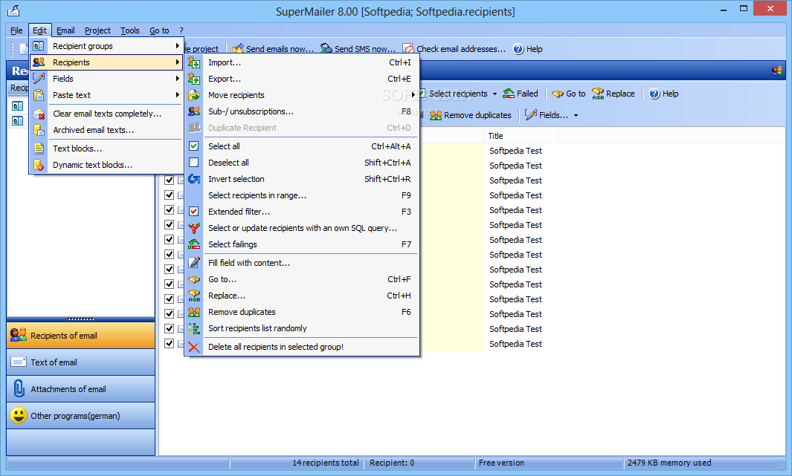792x476 pixels.
Task: Uncheck the recipient checkbox beside the Select failings row
Action: tap(170, 240)
